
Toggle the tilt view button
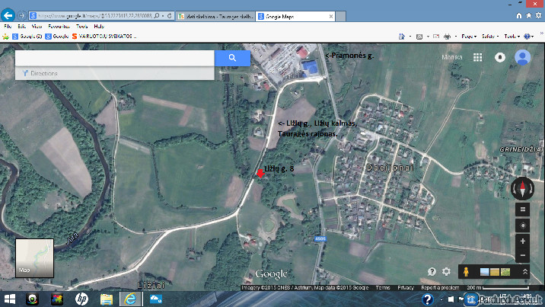522,209
